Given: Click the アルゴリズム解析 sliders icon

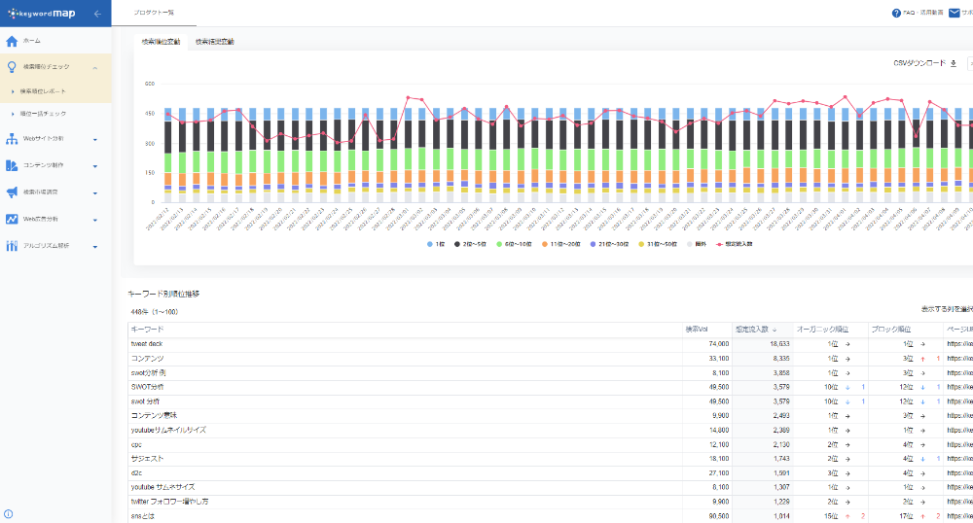Looking at the screenshot, I should [12, 246].
